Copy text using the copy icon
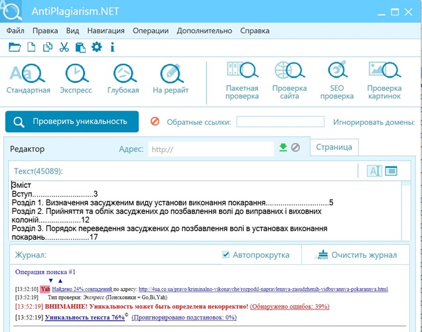This screenshot has width=422, height=332. (x=48, y=47)
